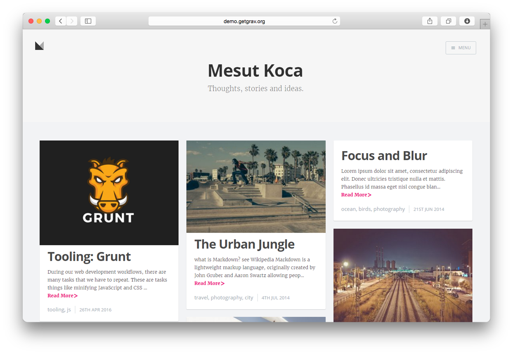Open the Share sheet icon
The image size is (513, 354).
coord(430,21)
